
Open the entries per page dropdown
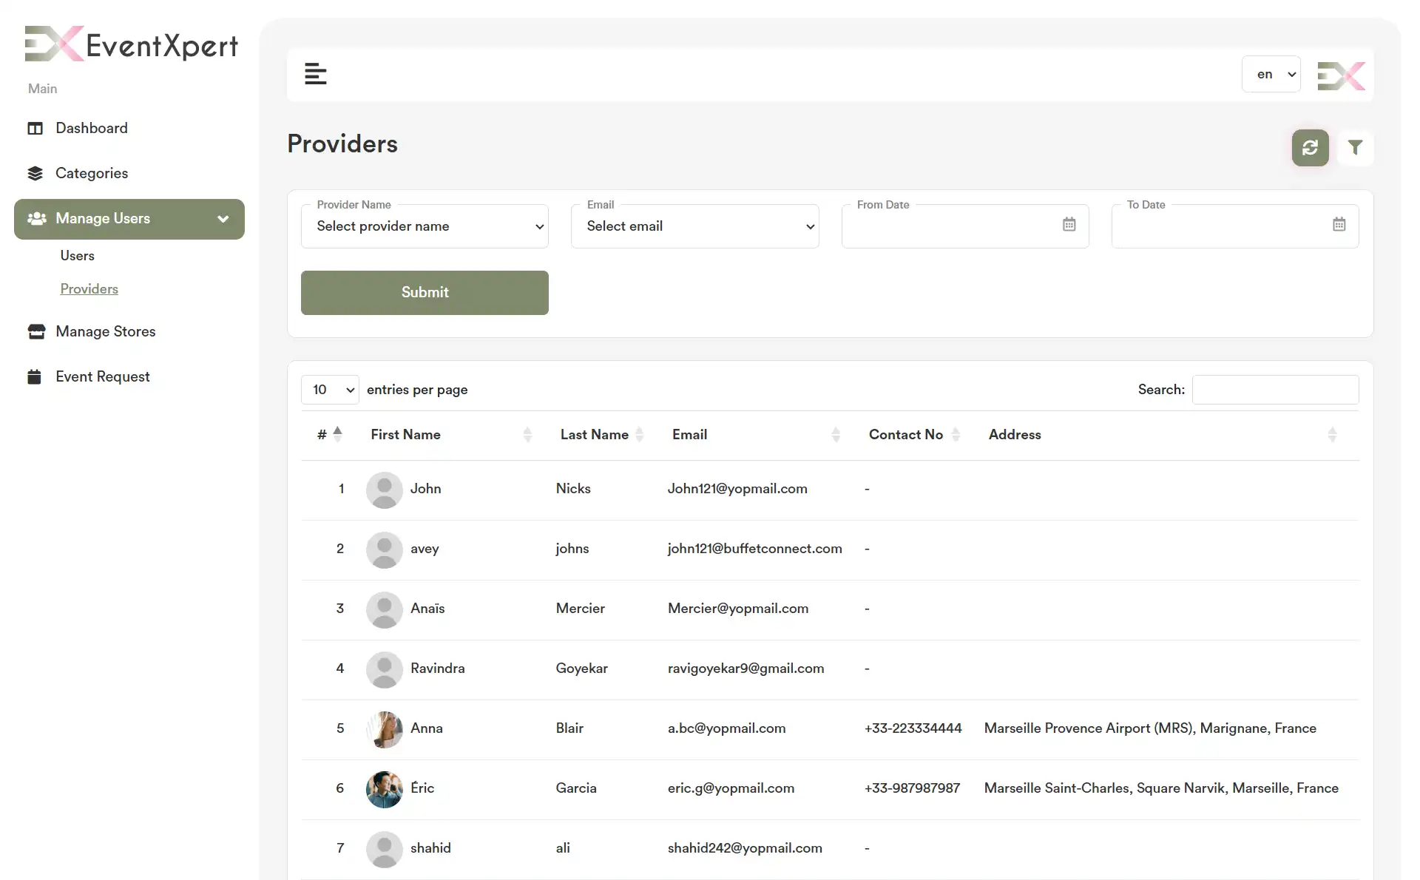[330, 389]
